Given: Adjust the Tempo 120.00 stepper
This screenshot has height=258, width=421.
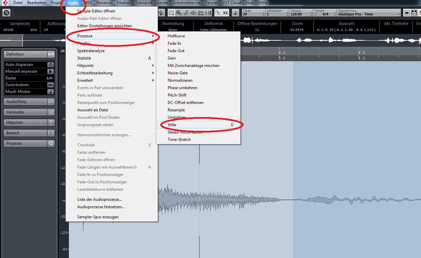Looking at the screenshot, I should [312, 14].
